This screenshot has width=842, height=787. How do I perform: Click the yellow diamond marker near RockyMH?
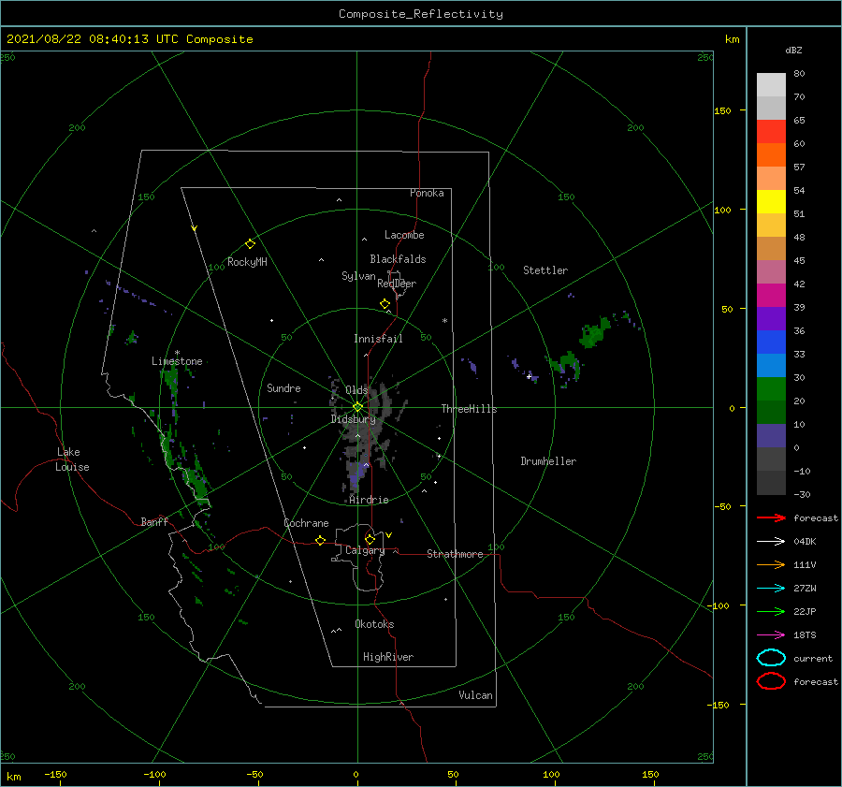pos(250,244)
